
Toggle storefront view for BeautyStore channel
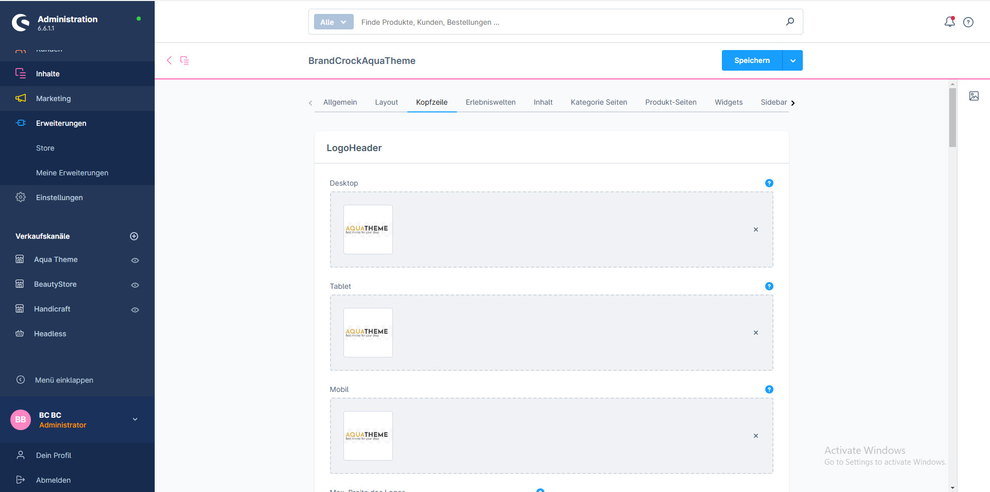135,285
